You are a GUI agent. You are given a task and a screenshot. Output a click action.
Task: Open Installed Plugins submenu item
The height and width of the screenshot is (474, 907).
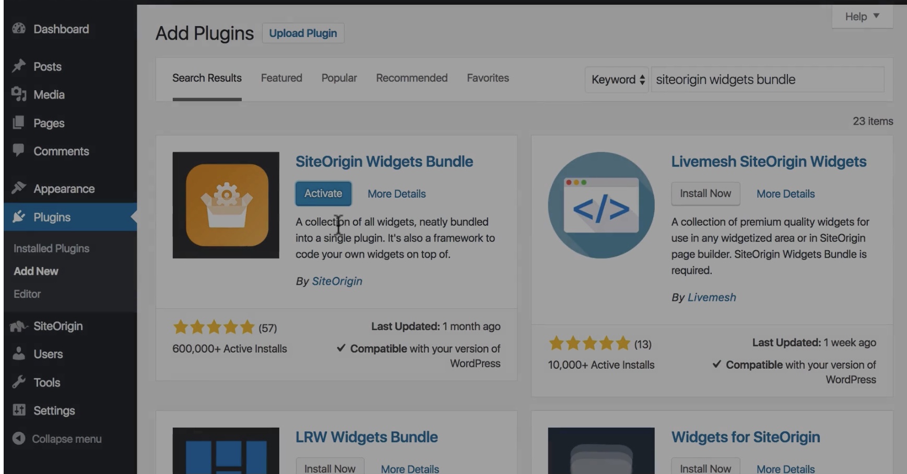51,248
